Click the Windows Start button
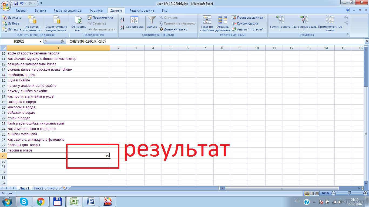 7,201
